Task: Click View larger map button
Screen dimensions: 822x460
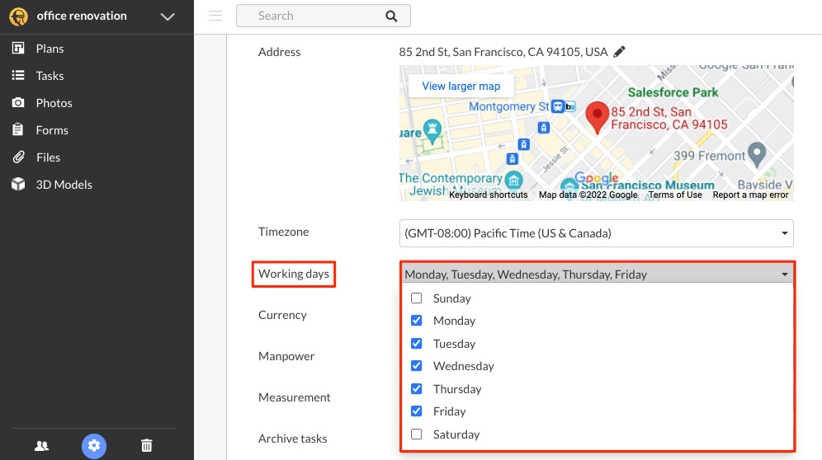Action: point(461,86)
